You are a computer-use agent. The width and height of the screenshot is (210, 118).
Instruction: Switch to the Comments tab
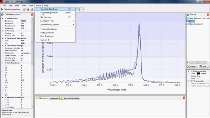click(42, 98)
